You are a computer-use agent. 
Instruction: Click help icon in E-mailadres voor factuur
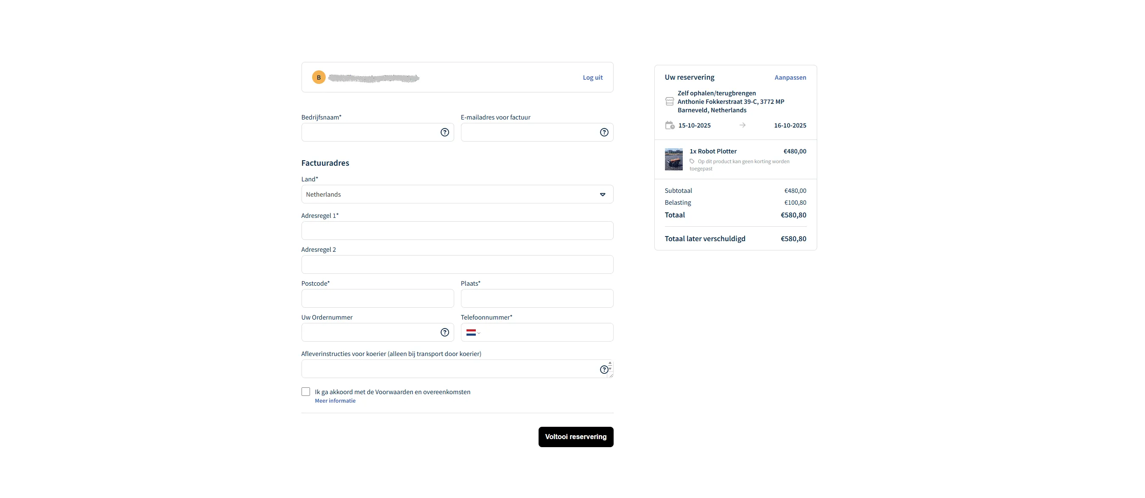click(604, 132)
